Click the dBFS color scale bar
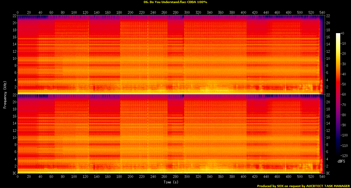The image size is (351, 188). coord(338,94)
